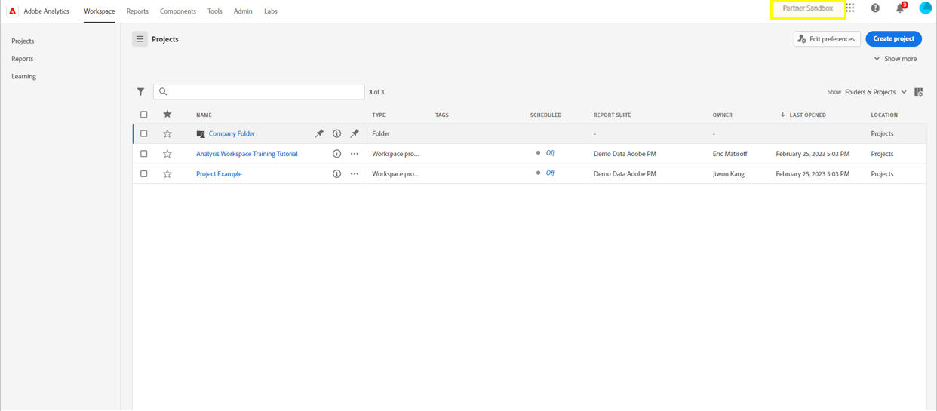Open the Folders & Projects dropdown
The width and height of the screenshot is (937, 411).
point(876,92)
